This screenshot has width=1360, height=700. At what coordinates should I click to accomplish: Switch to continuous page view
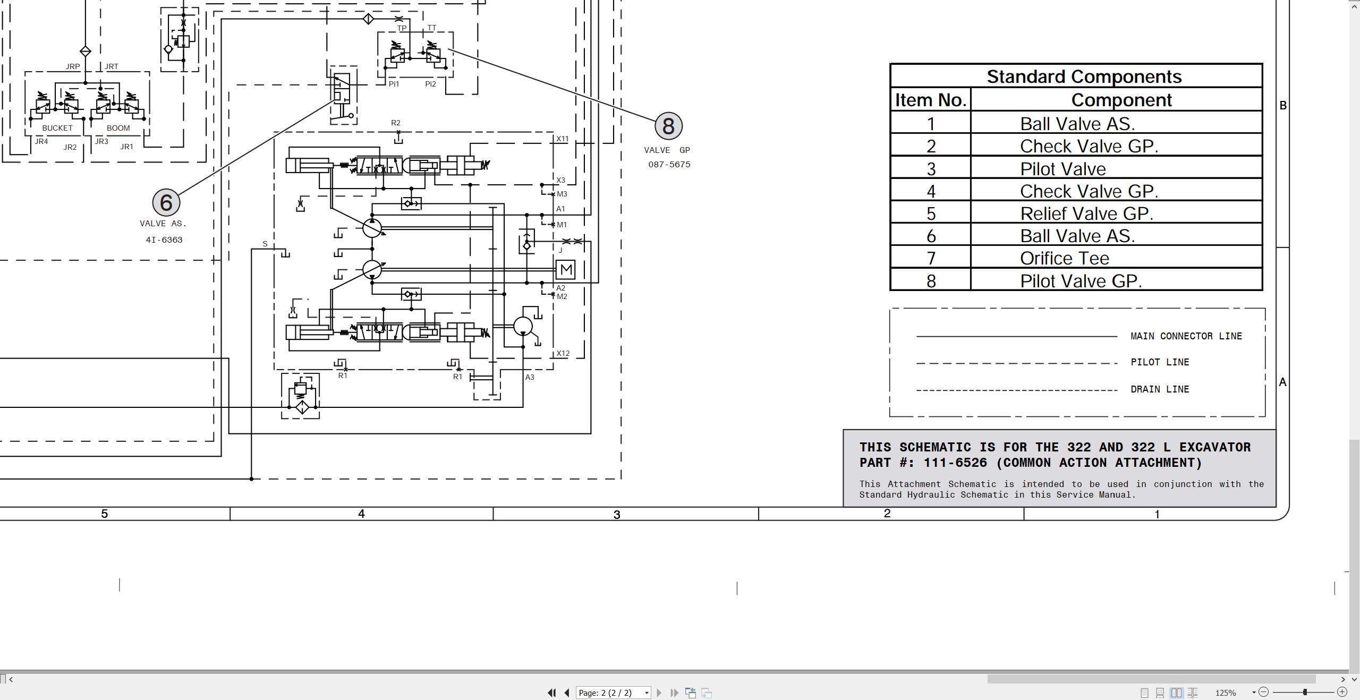point(1160,693)
